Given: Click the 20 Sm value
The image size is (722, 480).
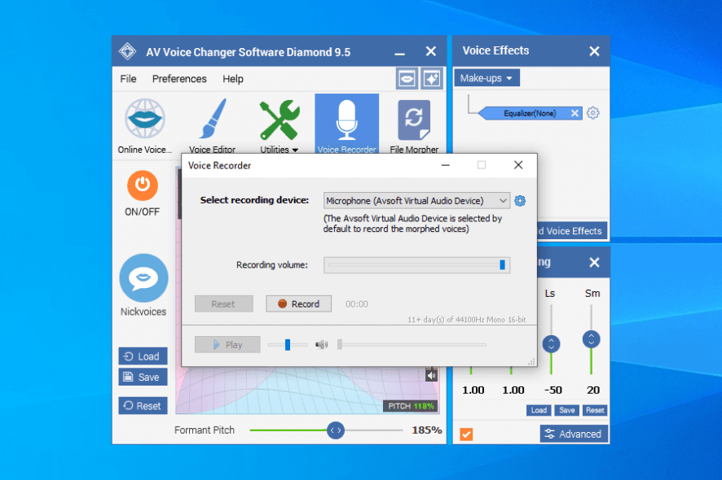Looking at the screenshot, I should [593, 390].
